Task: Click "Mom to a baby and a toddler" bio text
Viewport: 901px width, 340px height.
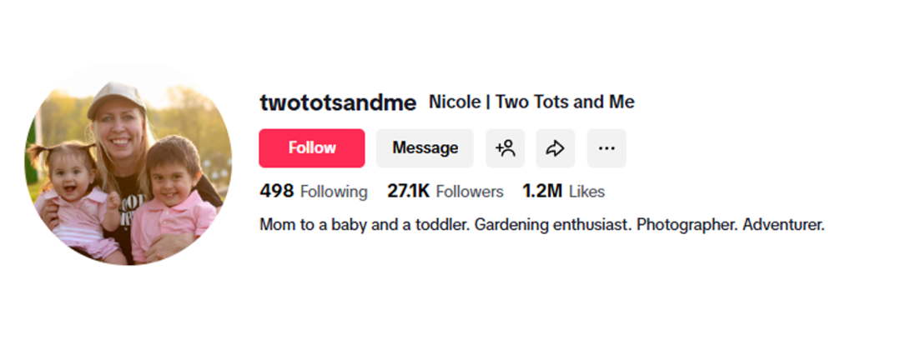Action: [x=364, y=225]
